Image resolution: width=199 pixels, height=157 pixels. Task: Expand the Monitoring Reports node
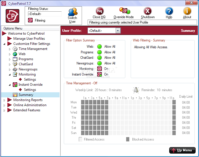coord(4,100)
